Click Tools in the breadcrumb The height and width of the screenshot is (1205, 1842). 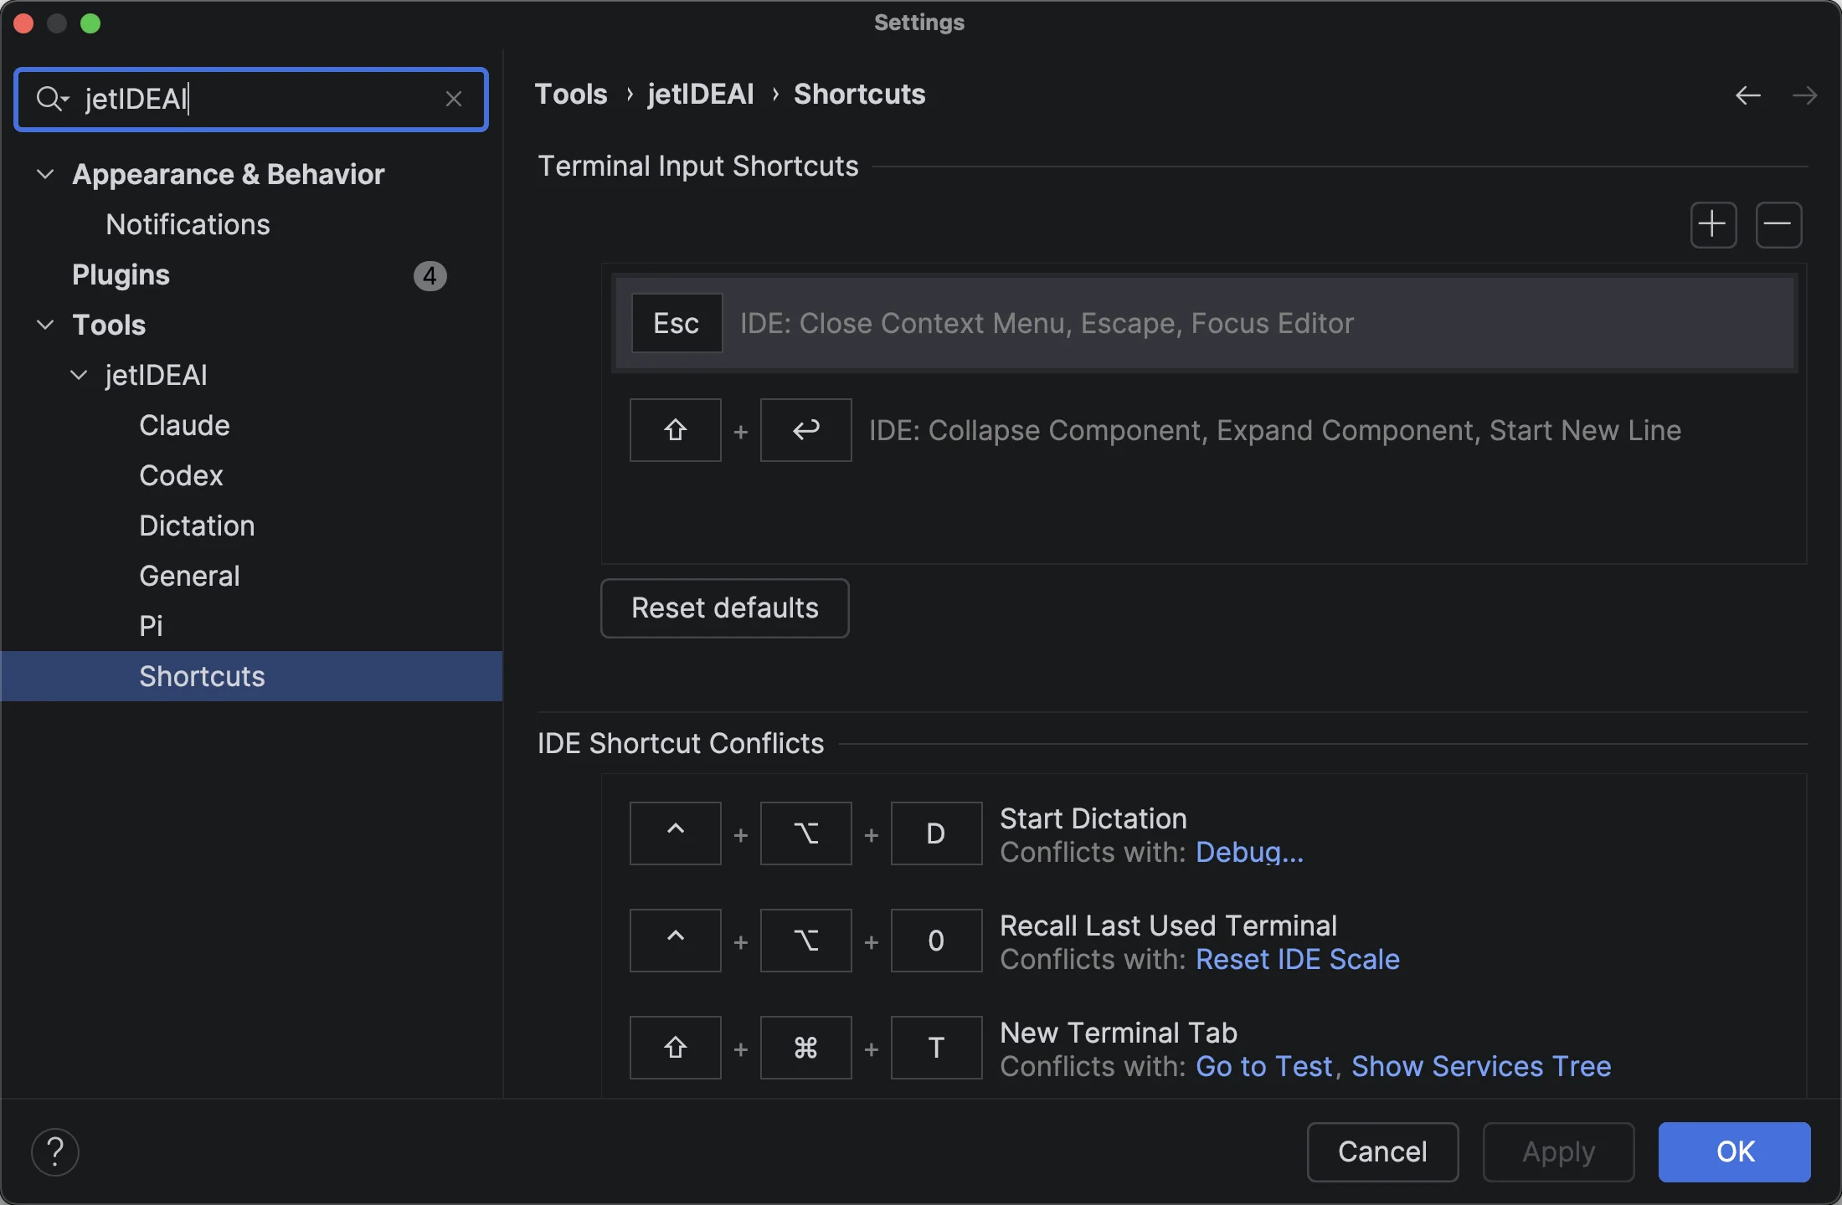[x=571, y=94]
